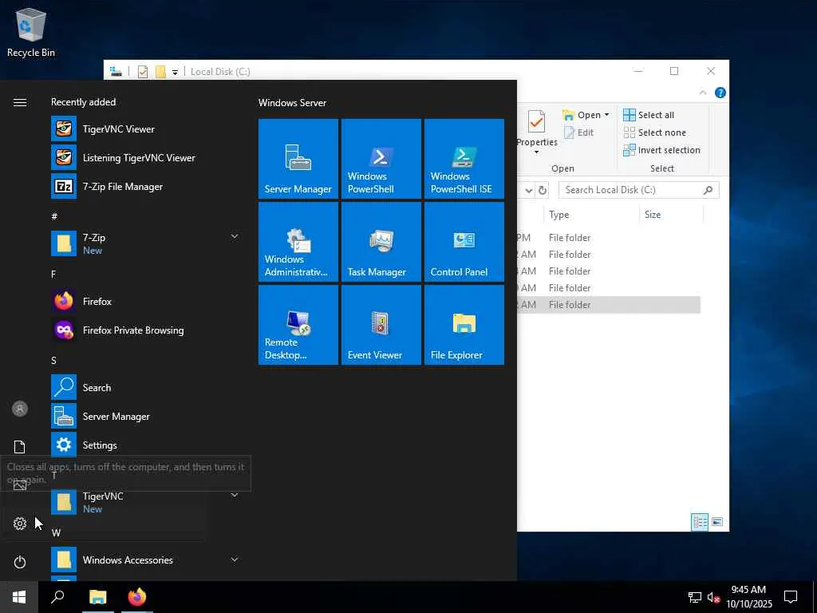This screenshot has width=817, height=613.
Task: Open taskbar search magnifier
Action: coord(57,597)
